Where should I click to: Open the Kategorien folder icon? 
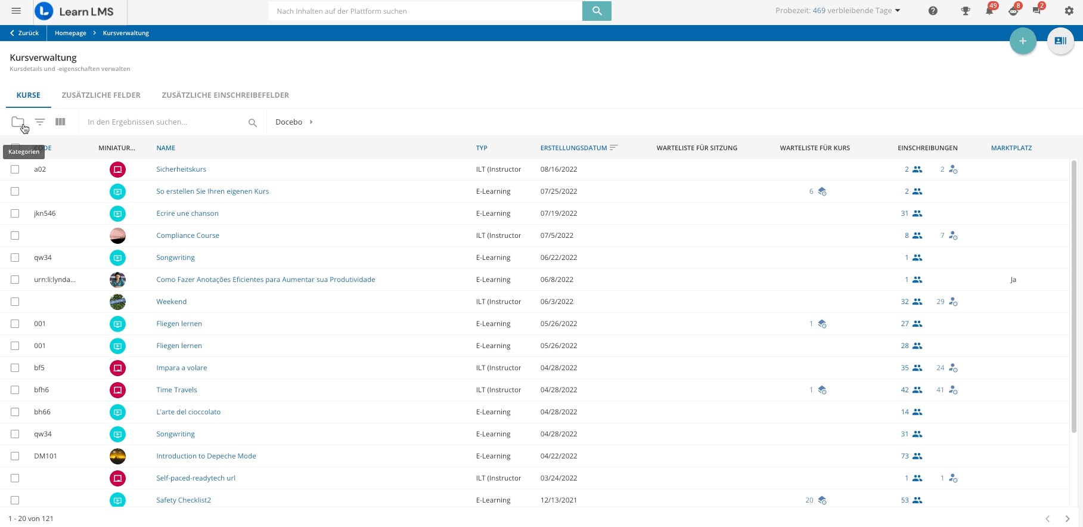17,122
